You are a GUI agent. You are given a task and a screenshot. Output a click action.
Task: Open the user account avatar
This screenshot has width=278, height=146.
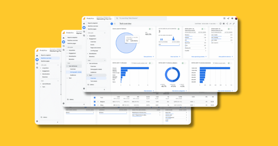coord(236,18)
